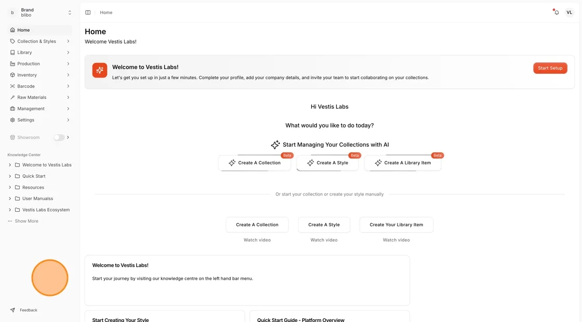Expand Collection & Styles chevron

click(x=68, y=41)
